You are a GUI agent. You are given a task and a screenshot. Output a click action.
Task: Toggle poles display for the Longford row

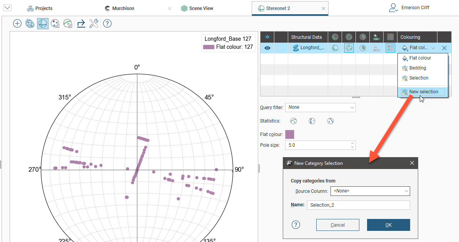tap(349, 48)
